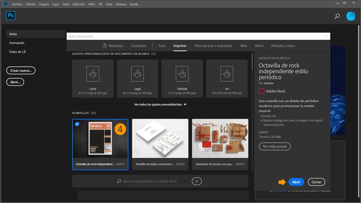Expand Ver todos los ajustes preestablecidos
The image size is (361, 203).
[160, 105]
